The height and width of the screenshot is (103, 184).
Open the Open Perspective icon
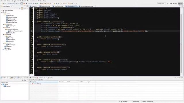(x=168, y=3)
